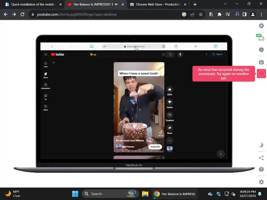Screen dimensions: 267x200
Task: Close the simulator side panel with X
Action: (x=261, y=26)
